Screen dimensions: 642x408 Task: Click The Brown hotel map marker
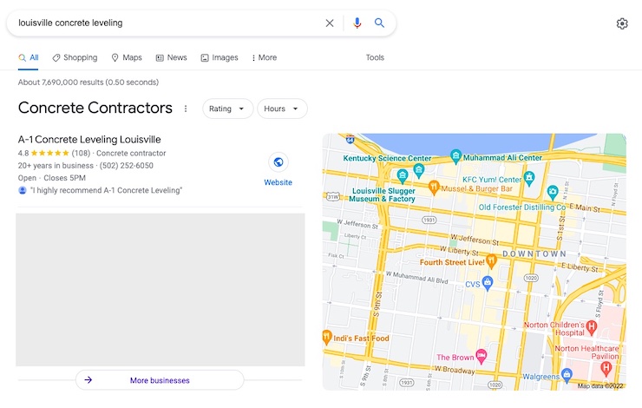coord(481,357)
